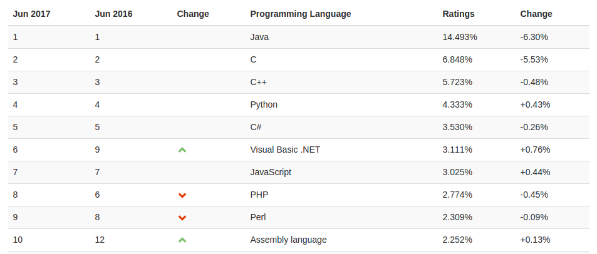Click the 5.723% rating value
Viewport: 597px width, 254px height.
pos(457,82)
